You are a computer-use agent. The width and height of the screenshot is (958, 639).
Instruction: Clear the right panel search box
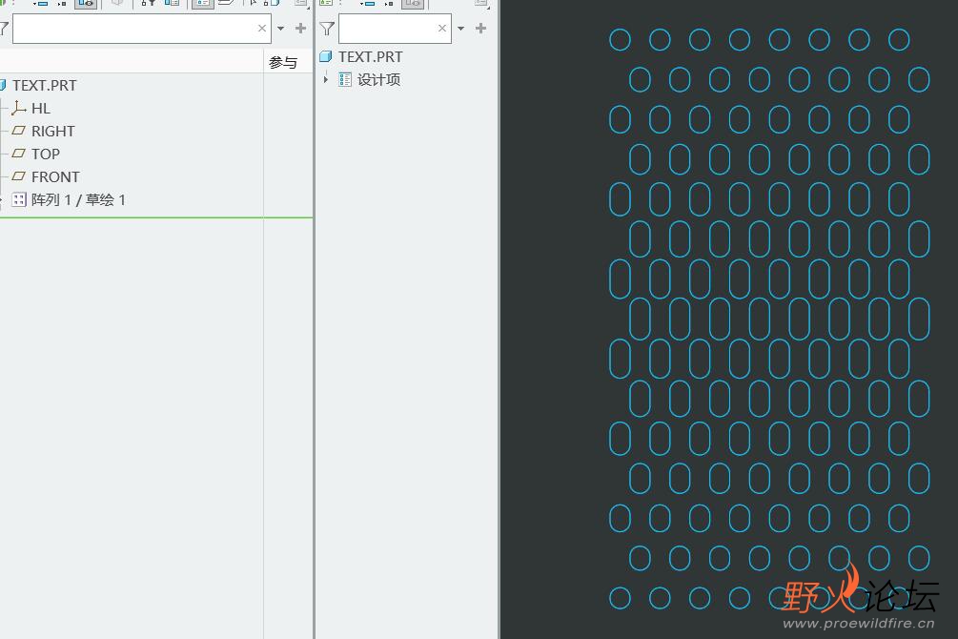point(442,28)
